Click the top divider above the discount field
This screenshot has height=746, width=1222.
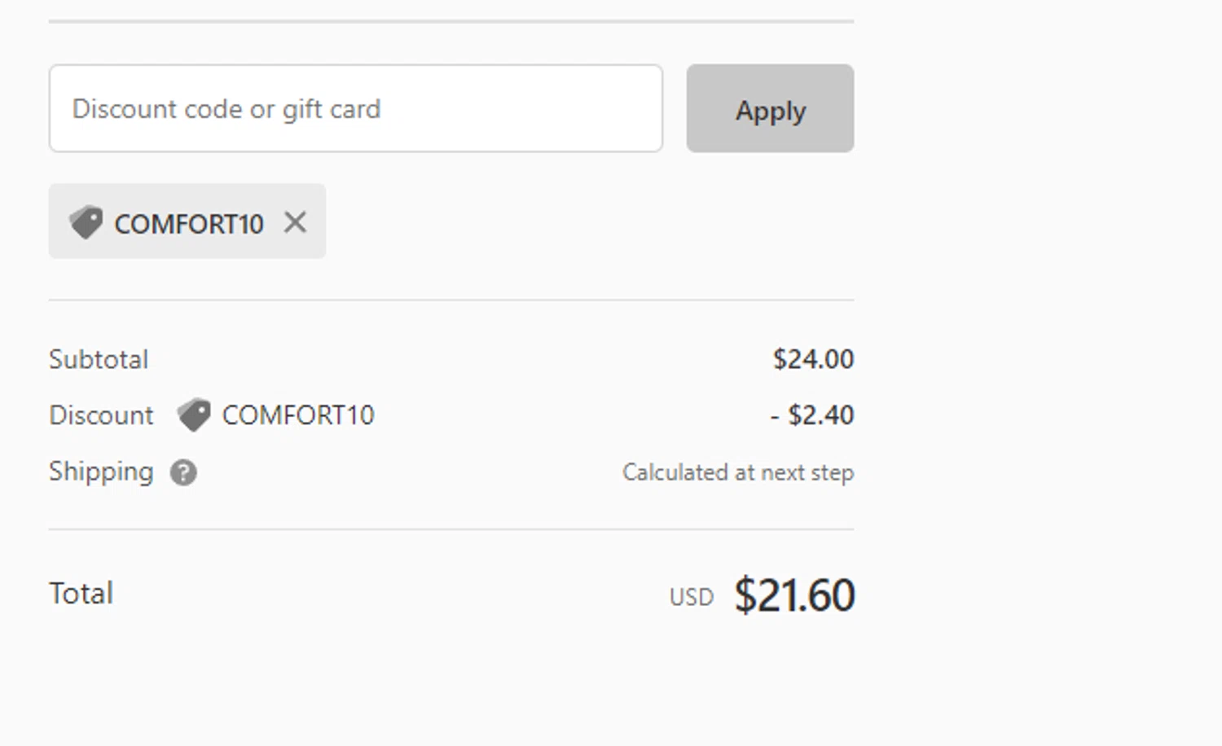[451, 21]
